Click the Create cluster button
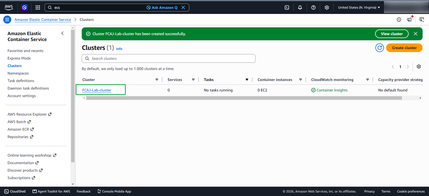Image resolution: width=429 pixels, height=196 pixels. click(404, 48)
